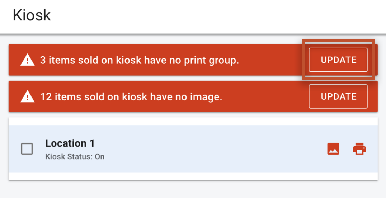Click the warning triangle in no image alert

click(x=27, y=96)
